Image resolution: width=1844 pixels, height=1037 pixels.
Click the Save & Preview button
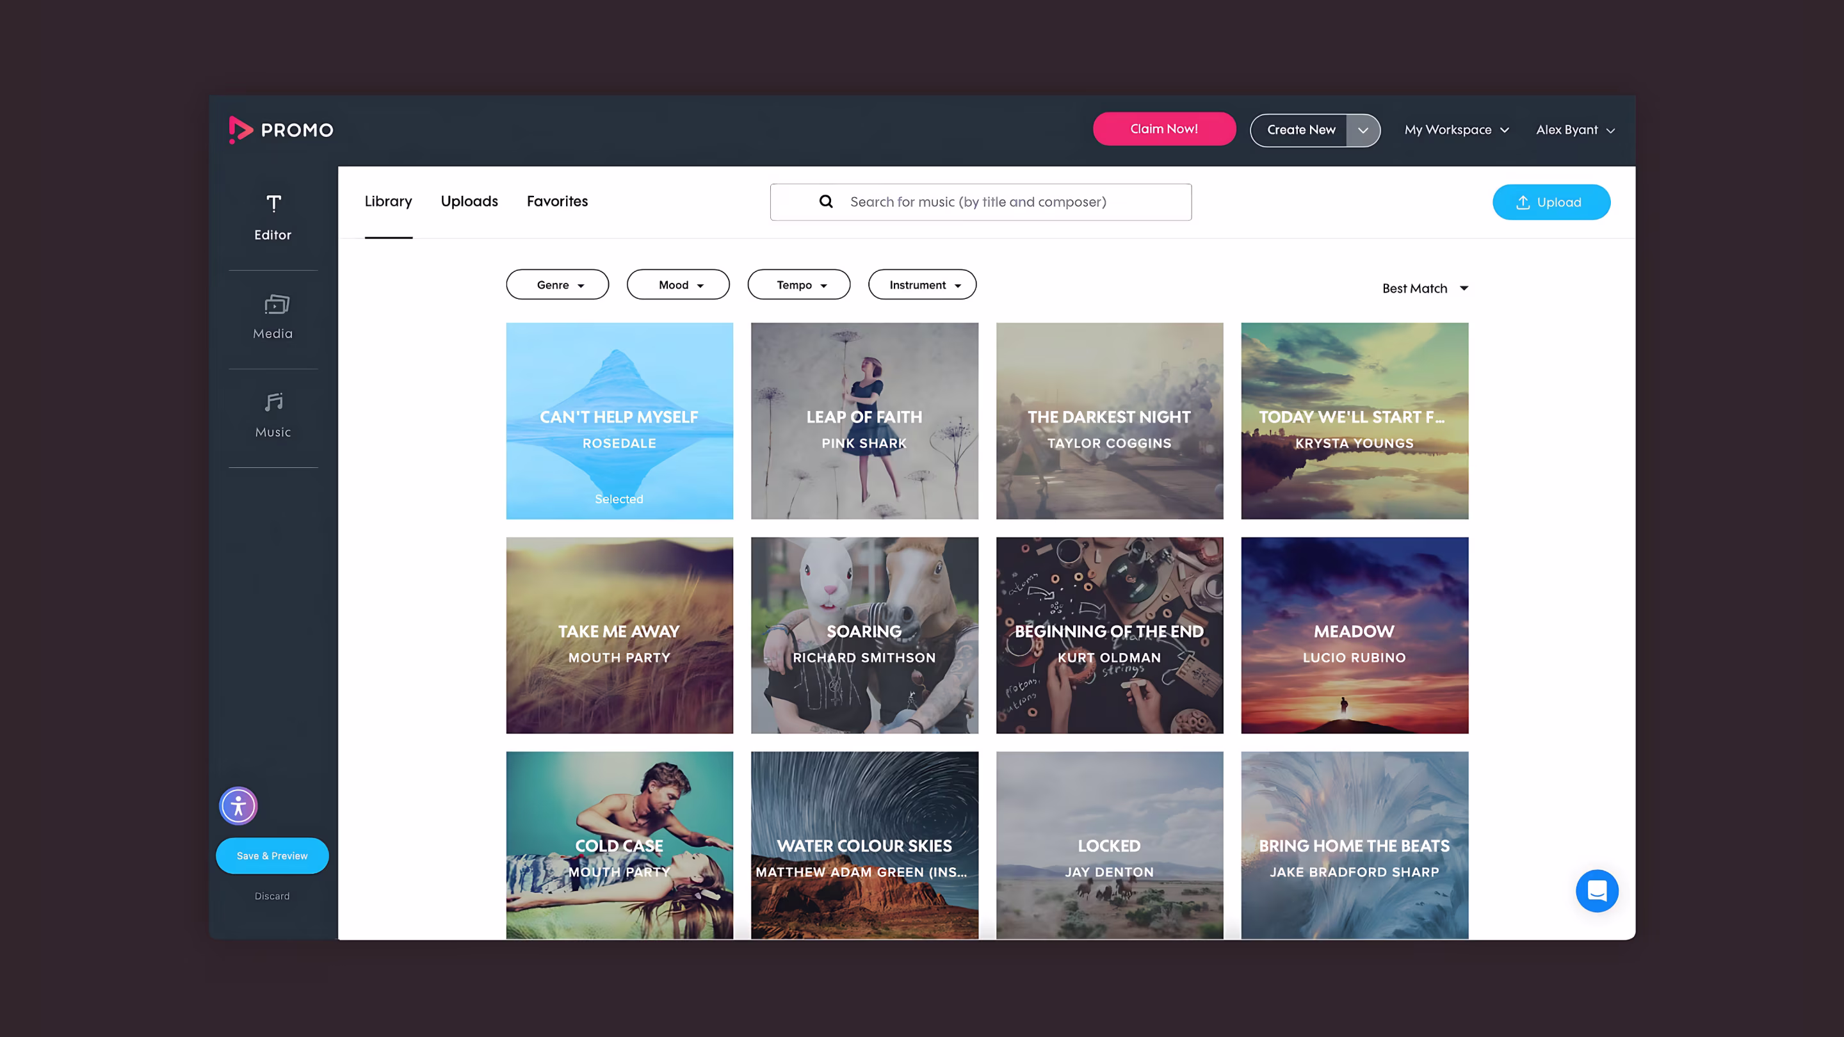pos(272,856)
